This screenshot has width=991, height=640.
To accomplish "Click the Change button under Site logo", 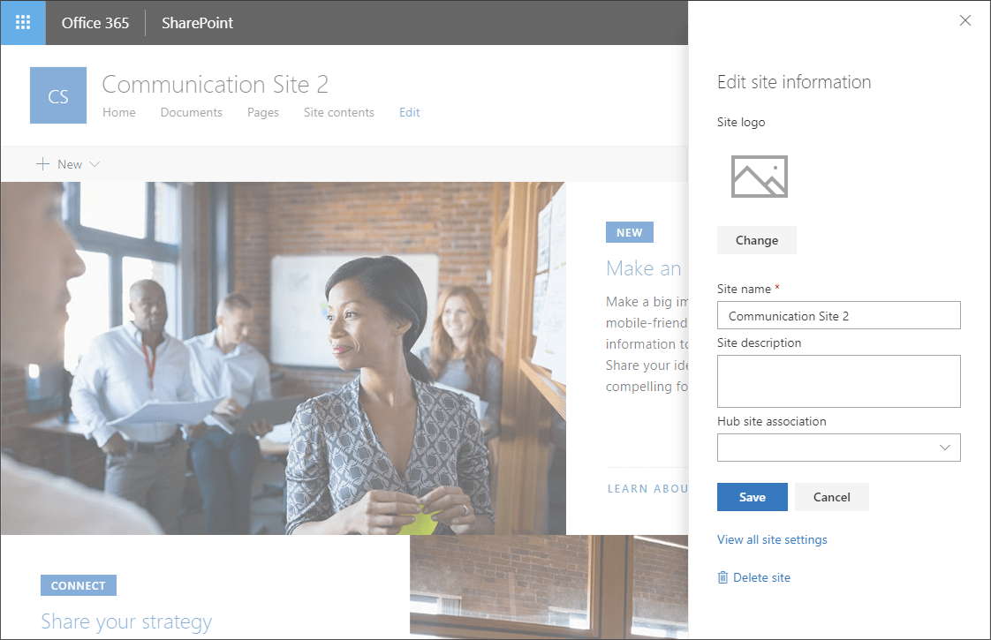I will 756,239.
